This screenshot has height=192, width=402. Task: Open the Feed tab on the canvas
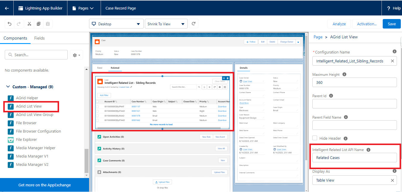point(100,68)
